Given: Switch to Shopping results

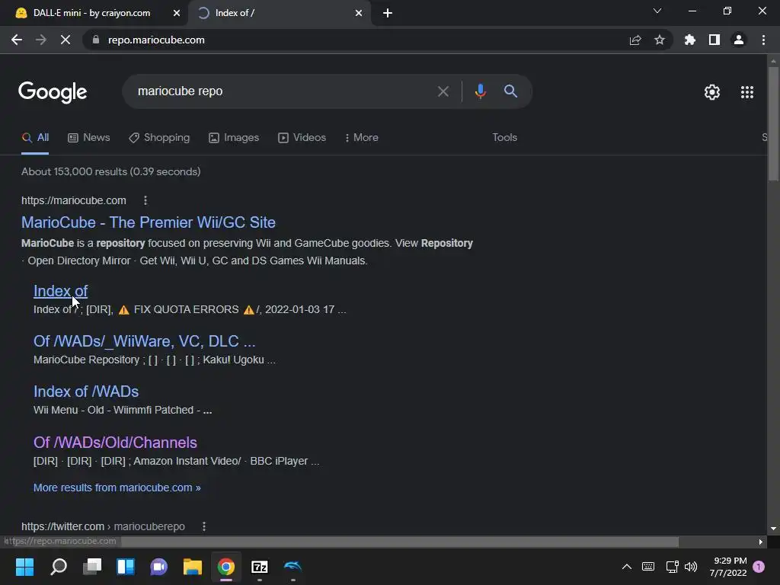Looking at the screenshot, I should [159, 138].
